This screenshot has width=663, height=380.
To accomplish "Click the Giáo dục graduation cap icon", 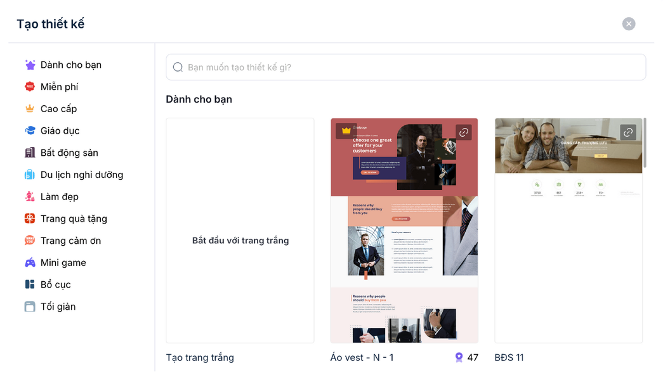I will [30, 131].
